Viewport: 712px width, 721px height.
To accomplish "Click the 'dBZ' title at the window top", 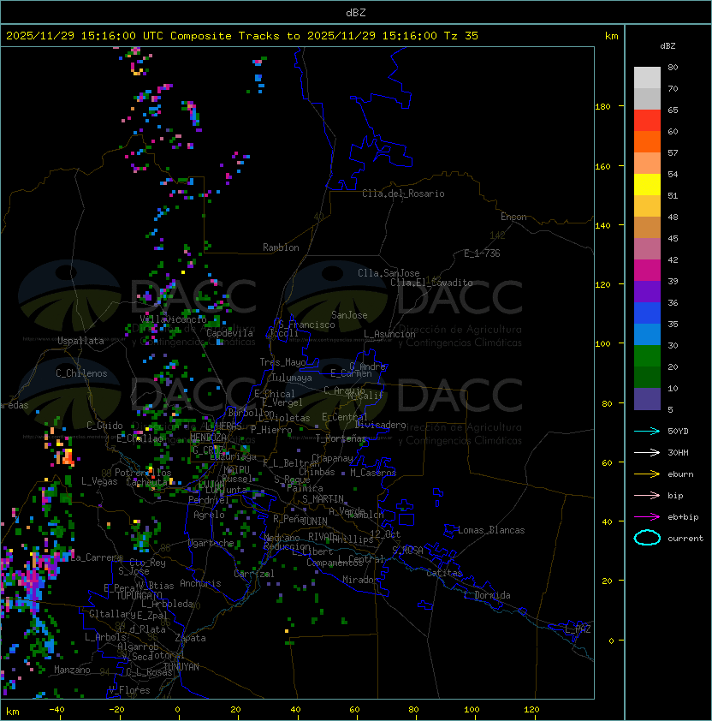I will point(356,12).
